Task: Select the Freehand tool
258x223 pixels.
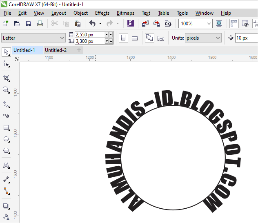Action: point(6,105)
